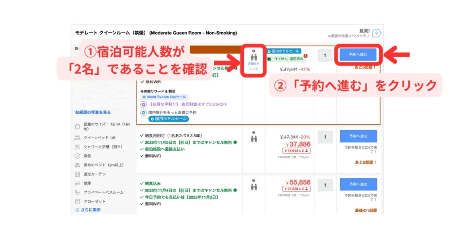
Task: Click 予約へ進む button in the top offer
Action: [358, 55]
